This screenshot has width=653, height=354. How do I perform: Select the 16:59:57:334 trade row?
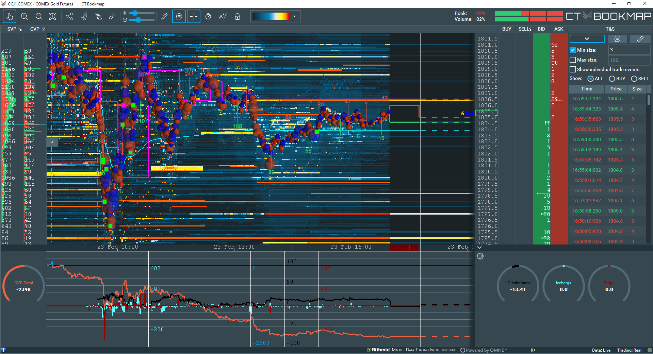tap(608, 99)
